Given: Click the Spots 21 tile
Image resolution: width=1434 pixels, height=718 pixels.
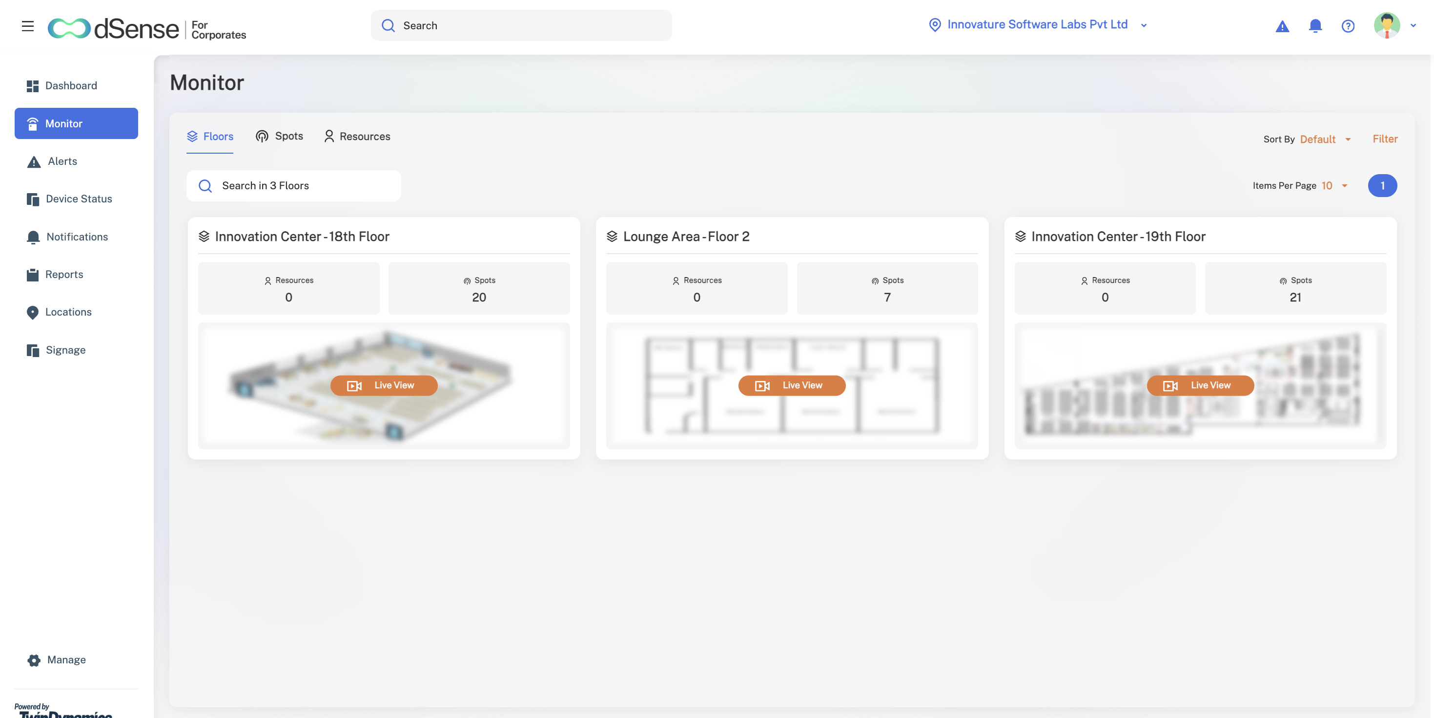Looking at the screenshot, I should [x=1295, y=289].
